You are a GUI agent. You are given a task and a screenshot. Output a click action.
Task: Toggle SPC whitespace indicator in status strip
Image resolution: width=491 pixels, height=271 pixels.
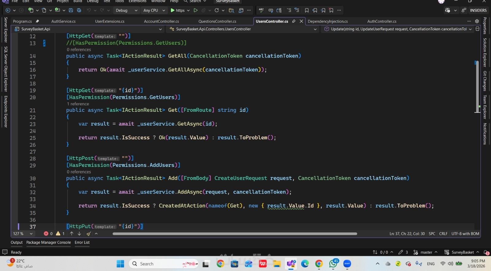pos(432,234)
